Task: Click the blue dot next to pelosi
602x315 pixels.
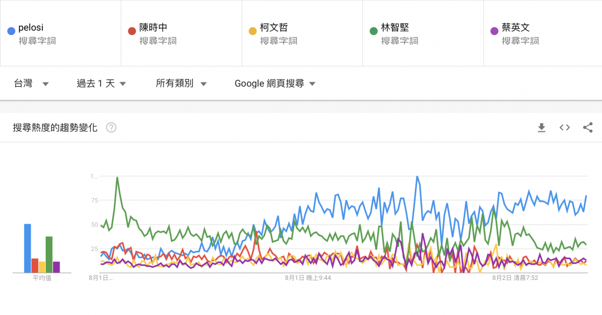Action: click(x=11, y=31)
